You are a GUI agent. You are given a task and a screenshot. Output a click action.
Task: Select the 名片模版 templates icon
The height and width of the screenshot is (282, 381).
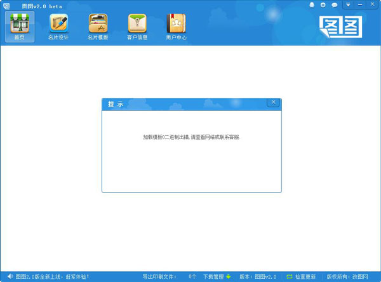pyautogui.click(x=98, y=27)
